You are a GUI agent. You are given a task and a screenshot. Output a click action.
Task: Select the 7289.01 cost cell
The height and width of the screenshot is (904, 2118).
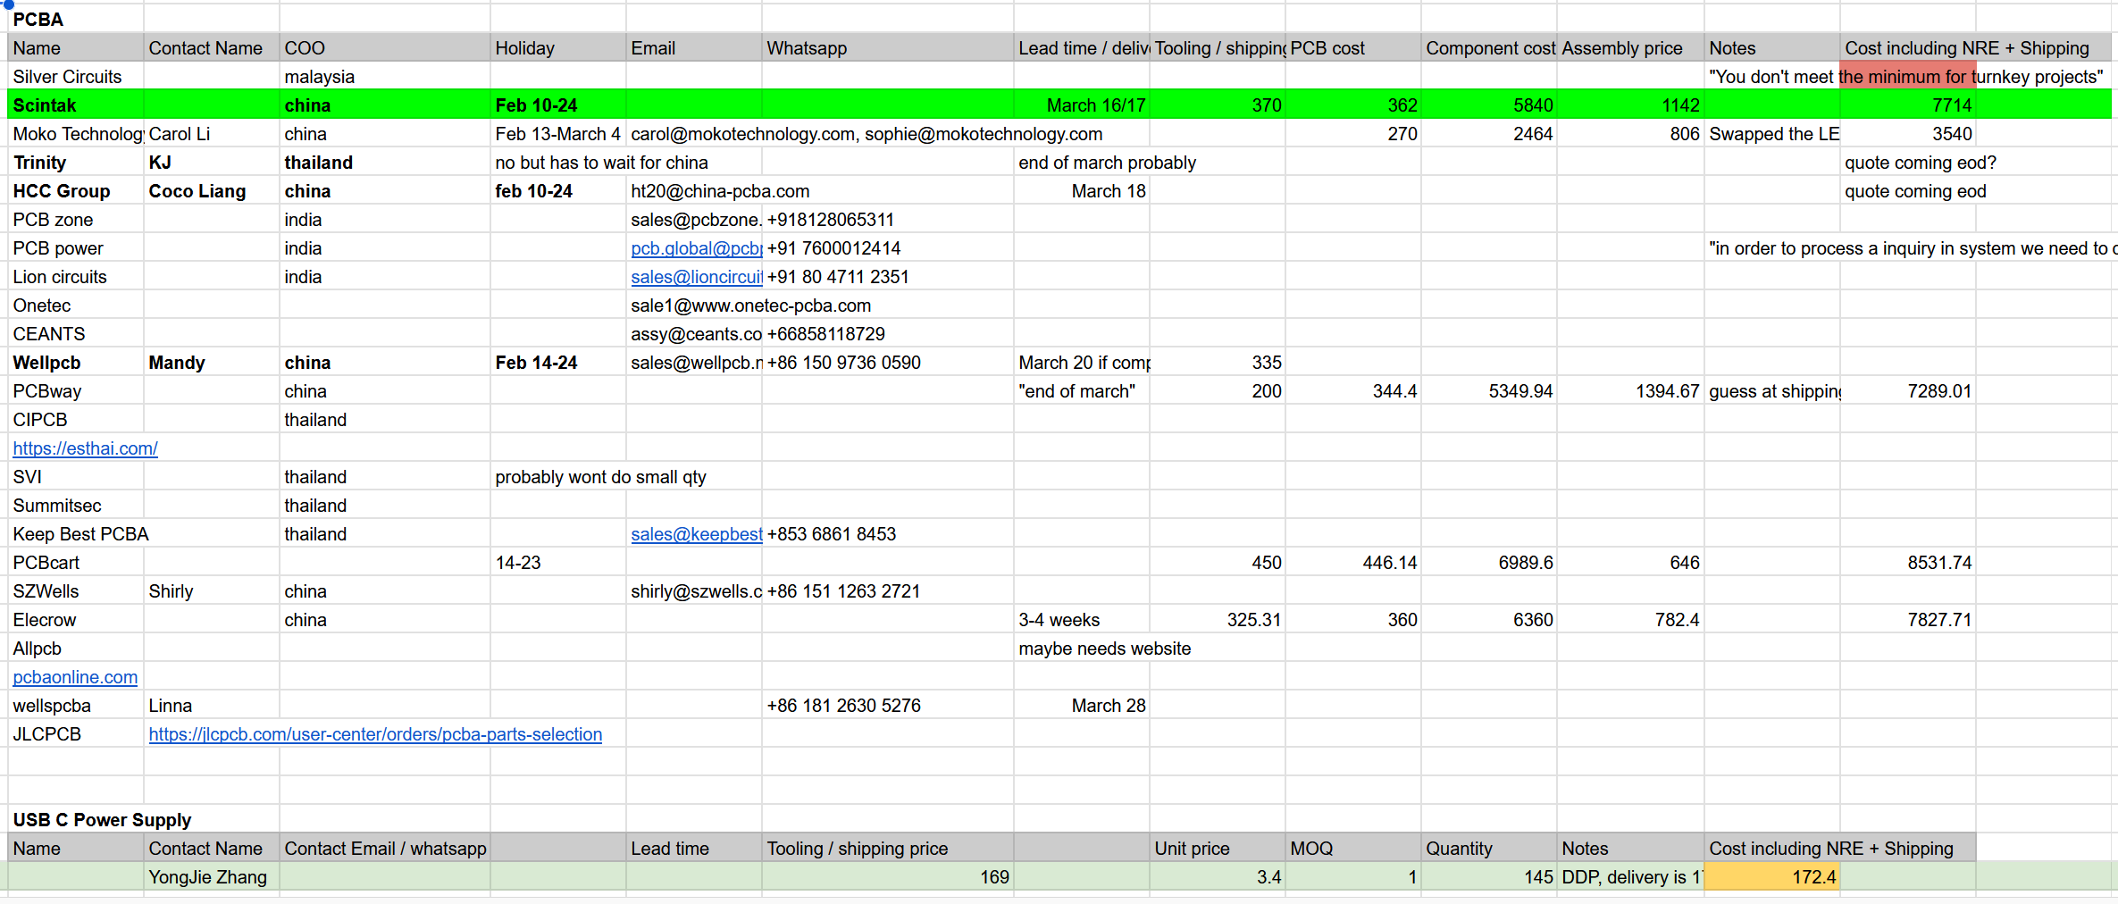click(x=1908, y=391)
